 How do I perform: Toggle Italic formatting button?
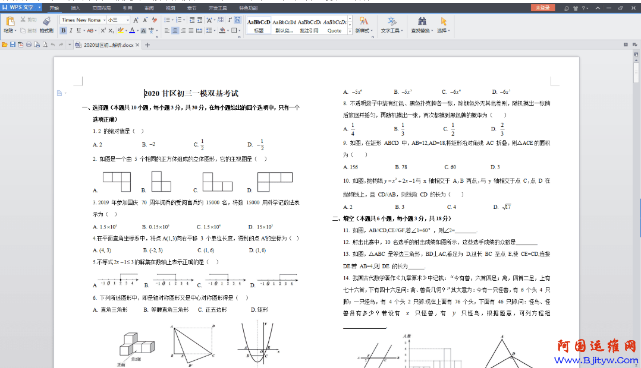coord(71,30)
